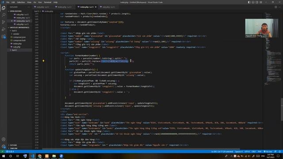Switch to the first xuly.php bai12 tab
The image size is (283, 159).
pyautogui.click(x=43, y=7)
